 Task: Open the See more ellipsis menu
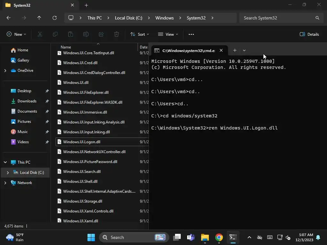coord(191,34)
